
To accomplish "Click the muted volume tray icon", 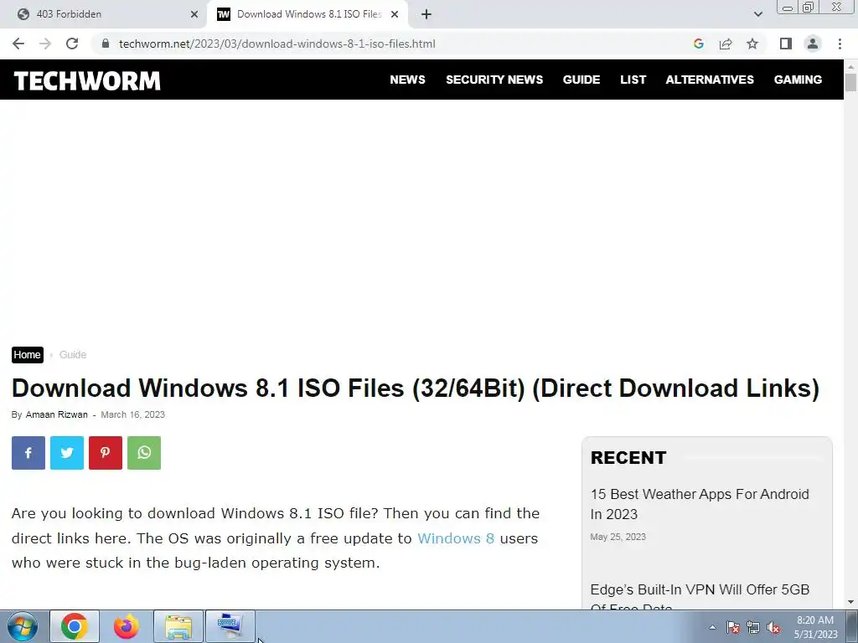I will tap(773, 627).
